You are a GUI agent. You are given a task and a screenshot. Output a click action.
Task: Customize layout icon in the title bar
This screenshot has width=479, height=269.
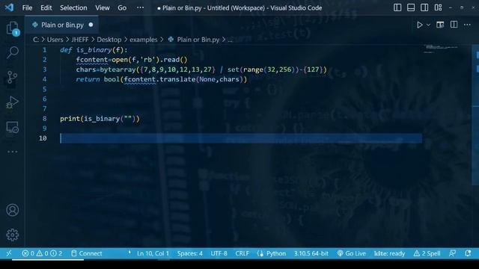(438, 7)
